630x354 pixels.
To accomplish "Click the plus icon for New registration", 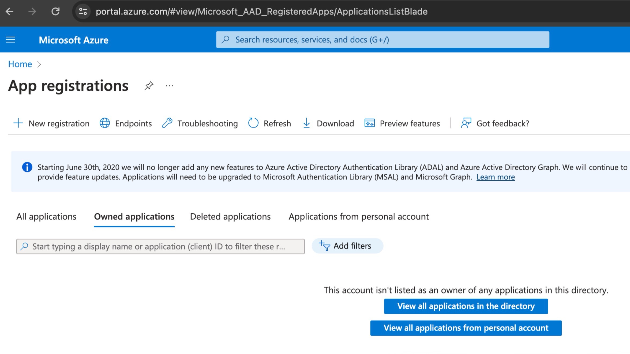I will [18, 123].
